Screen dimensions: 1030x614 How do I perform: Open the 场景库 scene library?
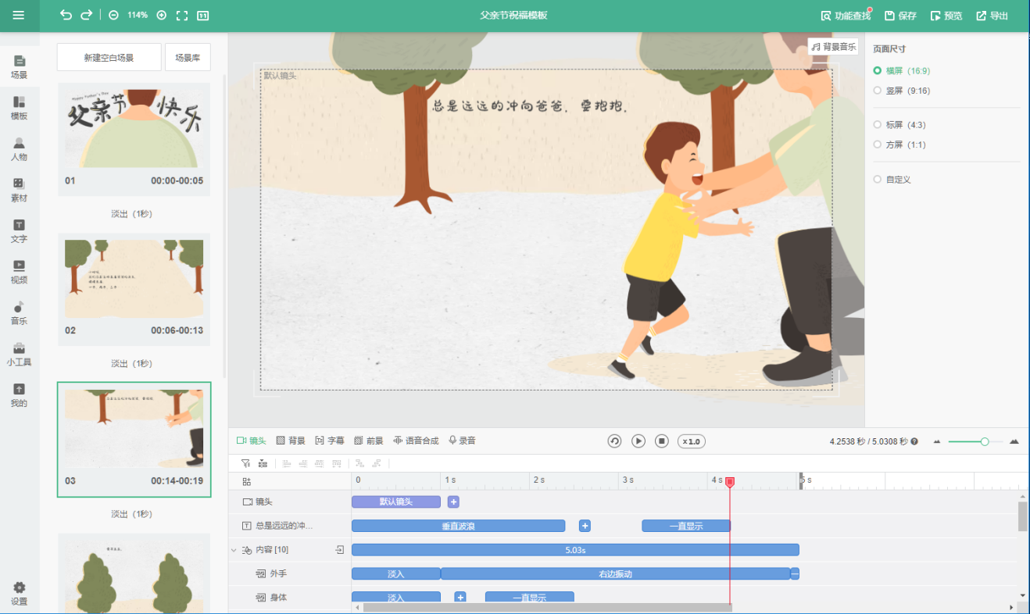[188, 57]
